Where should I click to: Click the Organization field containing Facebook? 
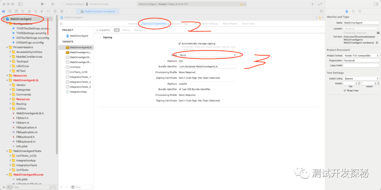point(361,60)
